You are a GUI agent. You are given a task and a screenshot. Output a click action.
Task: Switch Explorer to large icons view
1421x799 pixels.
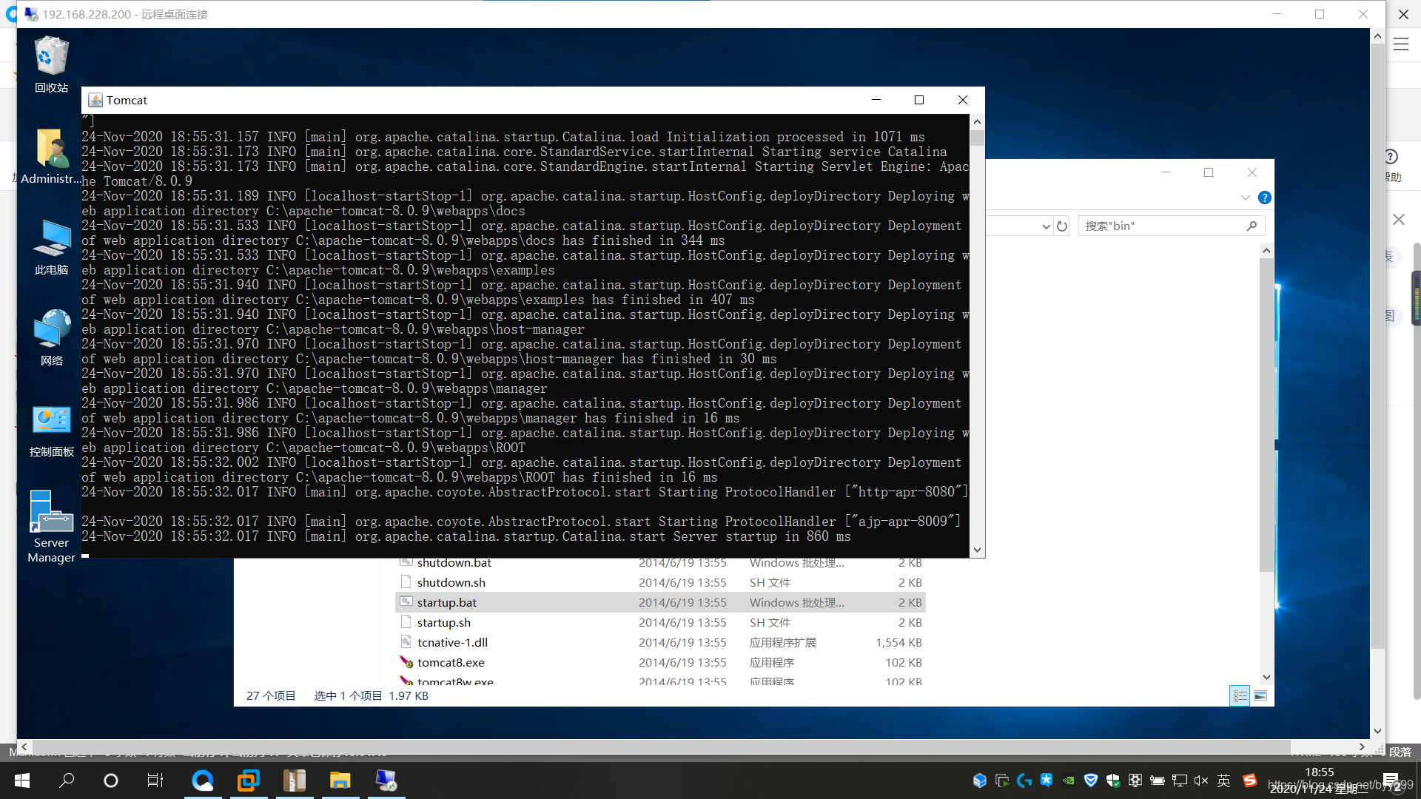[1260, 696]
